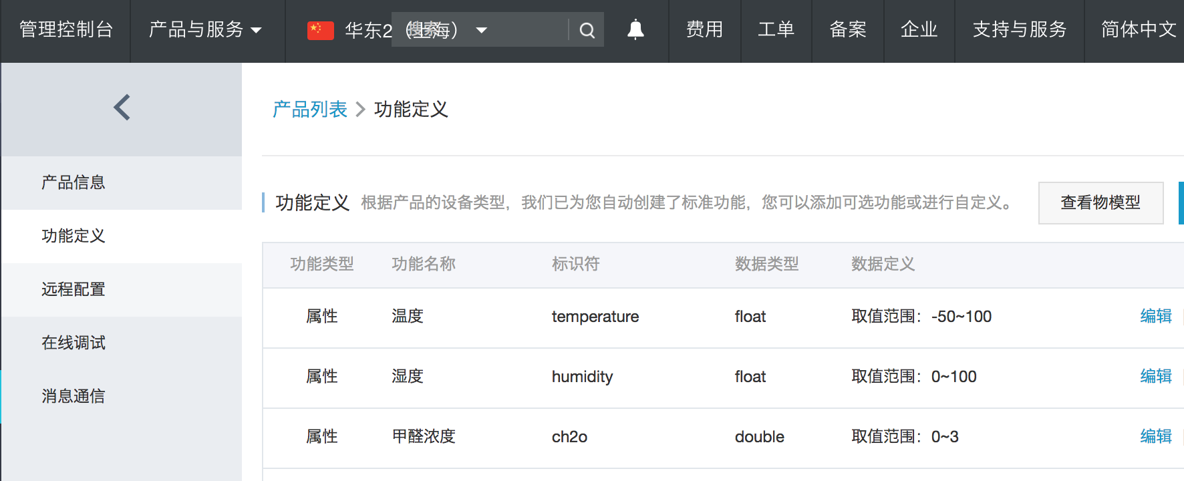1184x481 pixels.
Task: Click the search magnifier icon
Action: click(587, 30)
